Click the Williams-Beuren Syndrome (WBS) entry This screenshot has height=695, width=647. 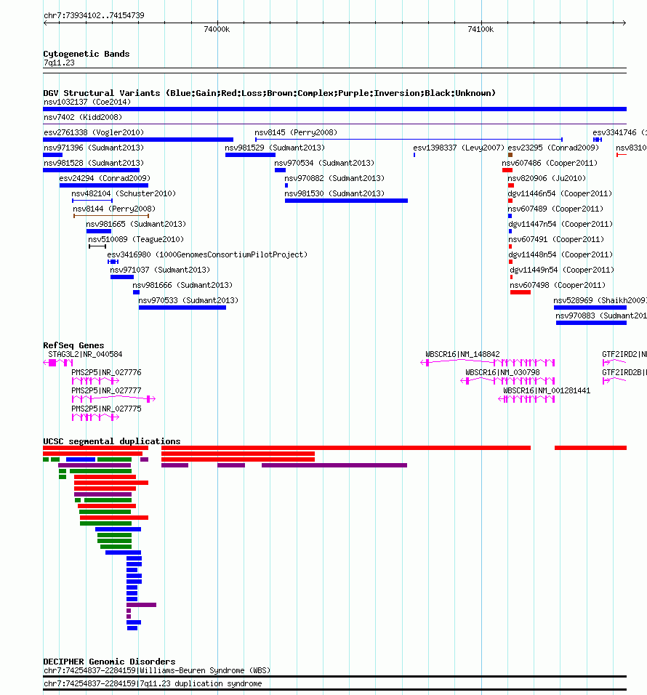(157, 670)
